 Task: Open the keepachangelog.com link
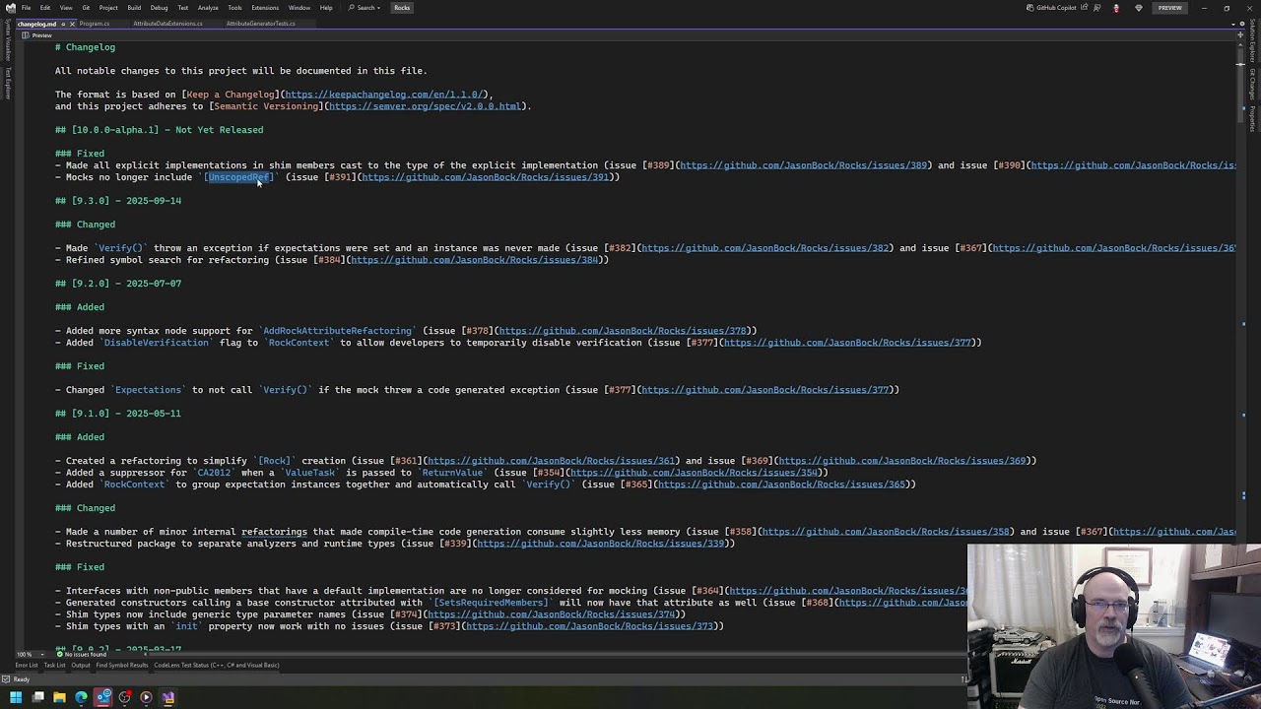(x=385, y=95)
